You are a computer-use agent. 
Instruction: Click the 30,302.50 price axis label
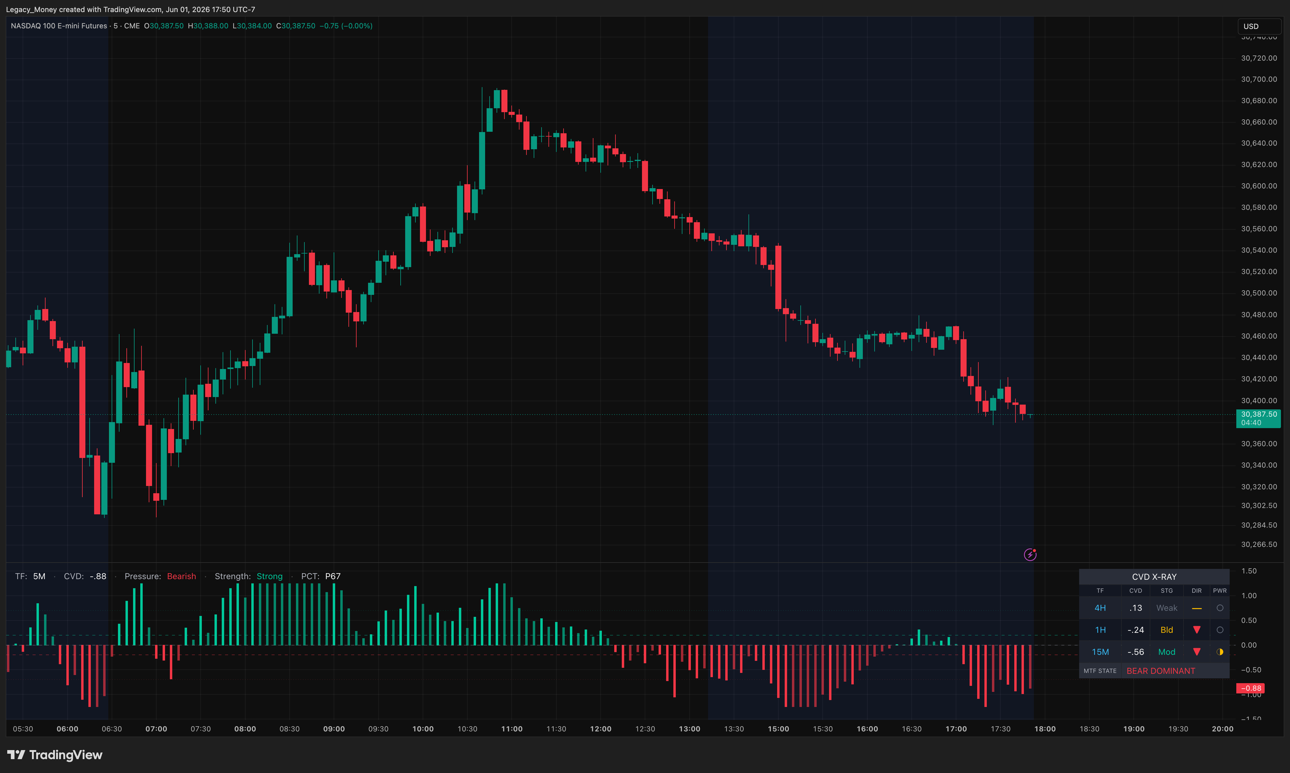tap(1259, 505)
